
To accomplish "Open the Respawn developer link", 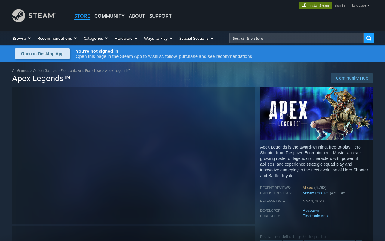I will (311, 211).
